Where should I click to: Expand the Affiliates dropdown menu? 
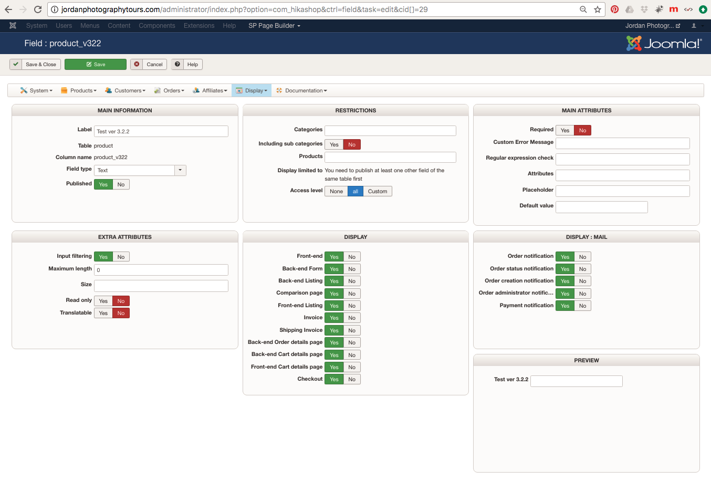pyautogui.click(x=210, y=90)
